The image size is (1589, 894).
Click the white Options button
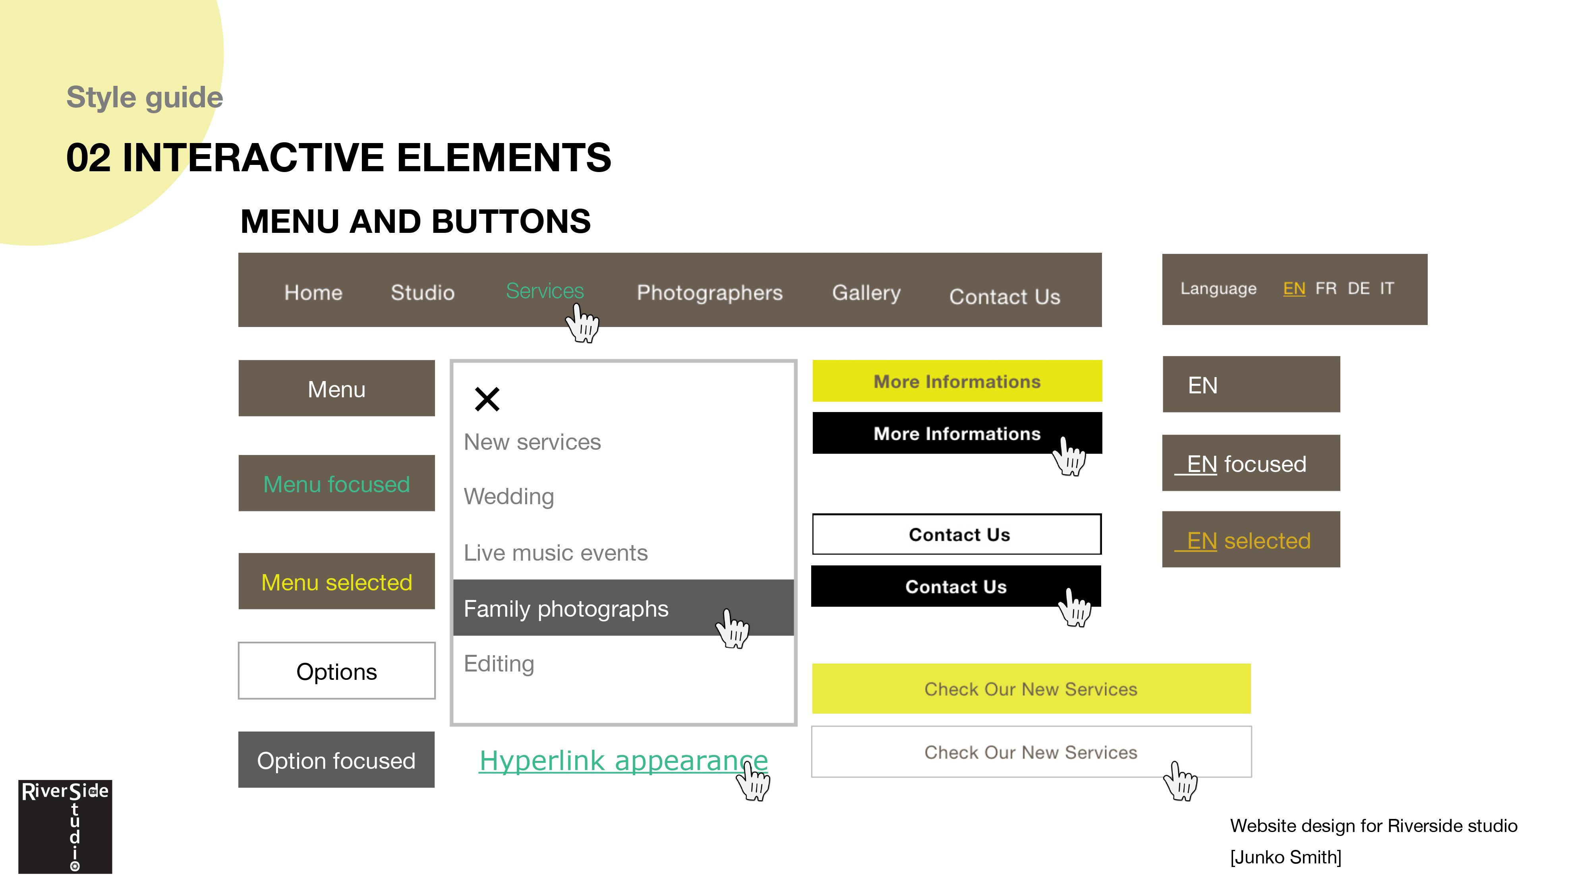pos(337,671)
